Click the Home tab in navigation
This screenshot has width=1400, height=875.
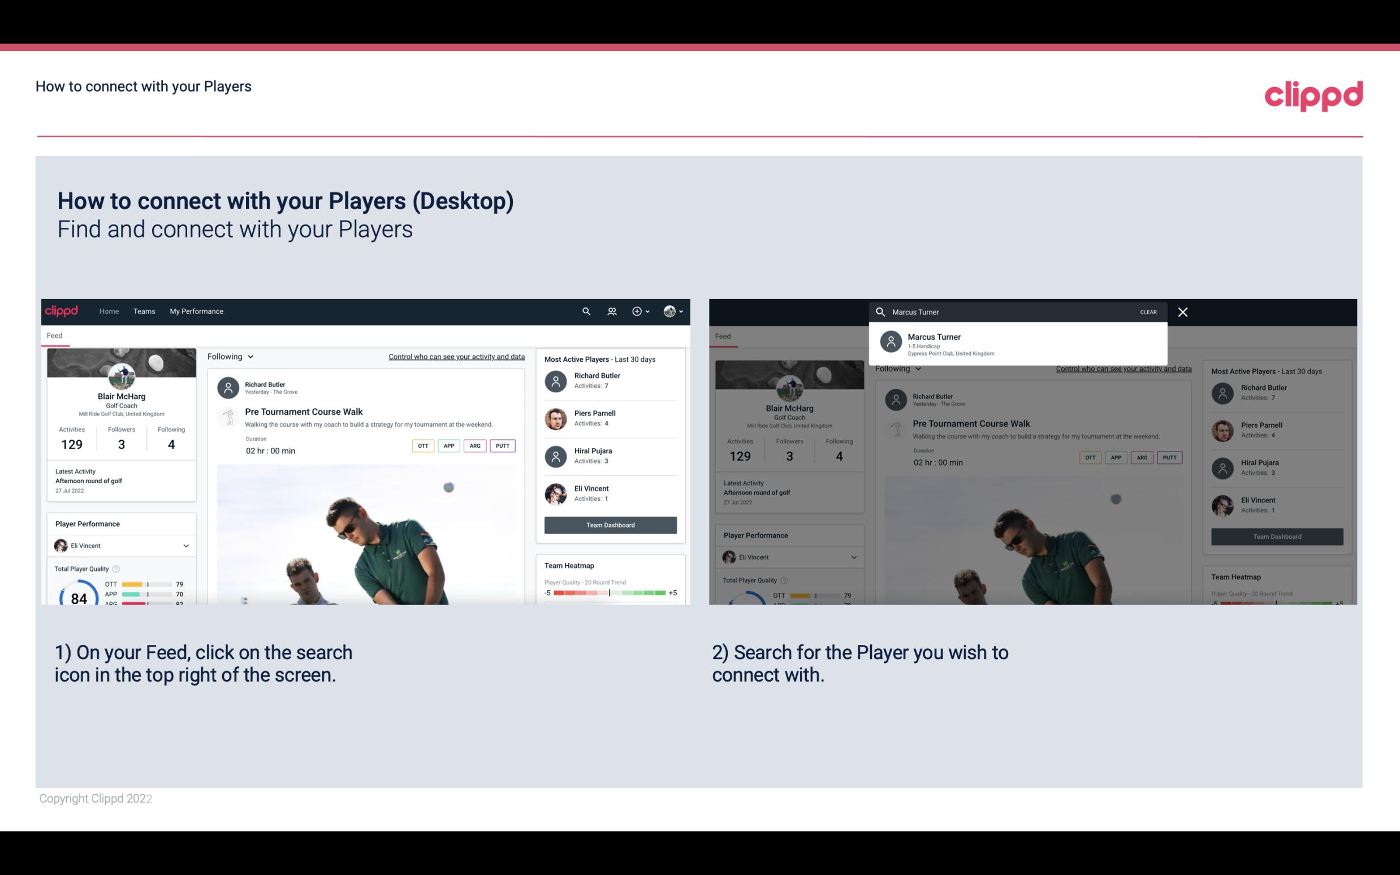(x=110, y=310)
